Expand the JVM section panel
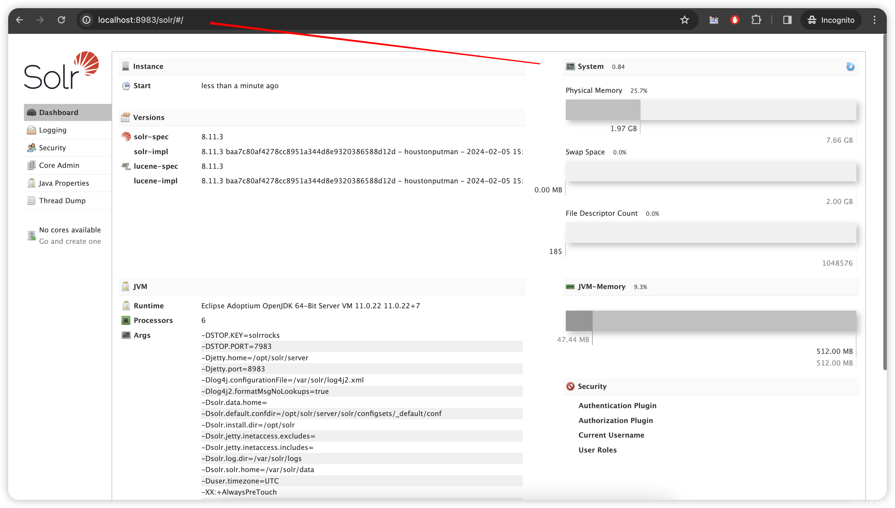The height and width of the screenshot is (508, 895). tap(140, 286)
